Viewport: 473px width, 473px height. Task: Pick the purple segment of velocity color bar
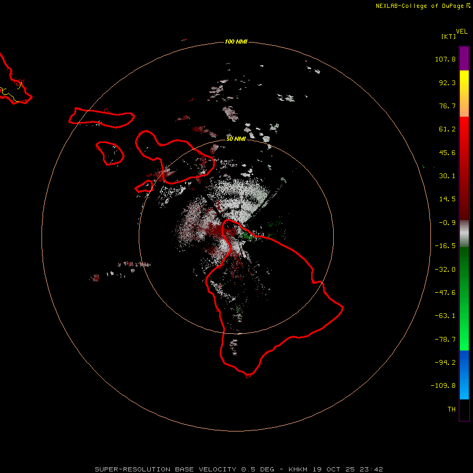(464, 58)
